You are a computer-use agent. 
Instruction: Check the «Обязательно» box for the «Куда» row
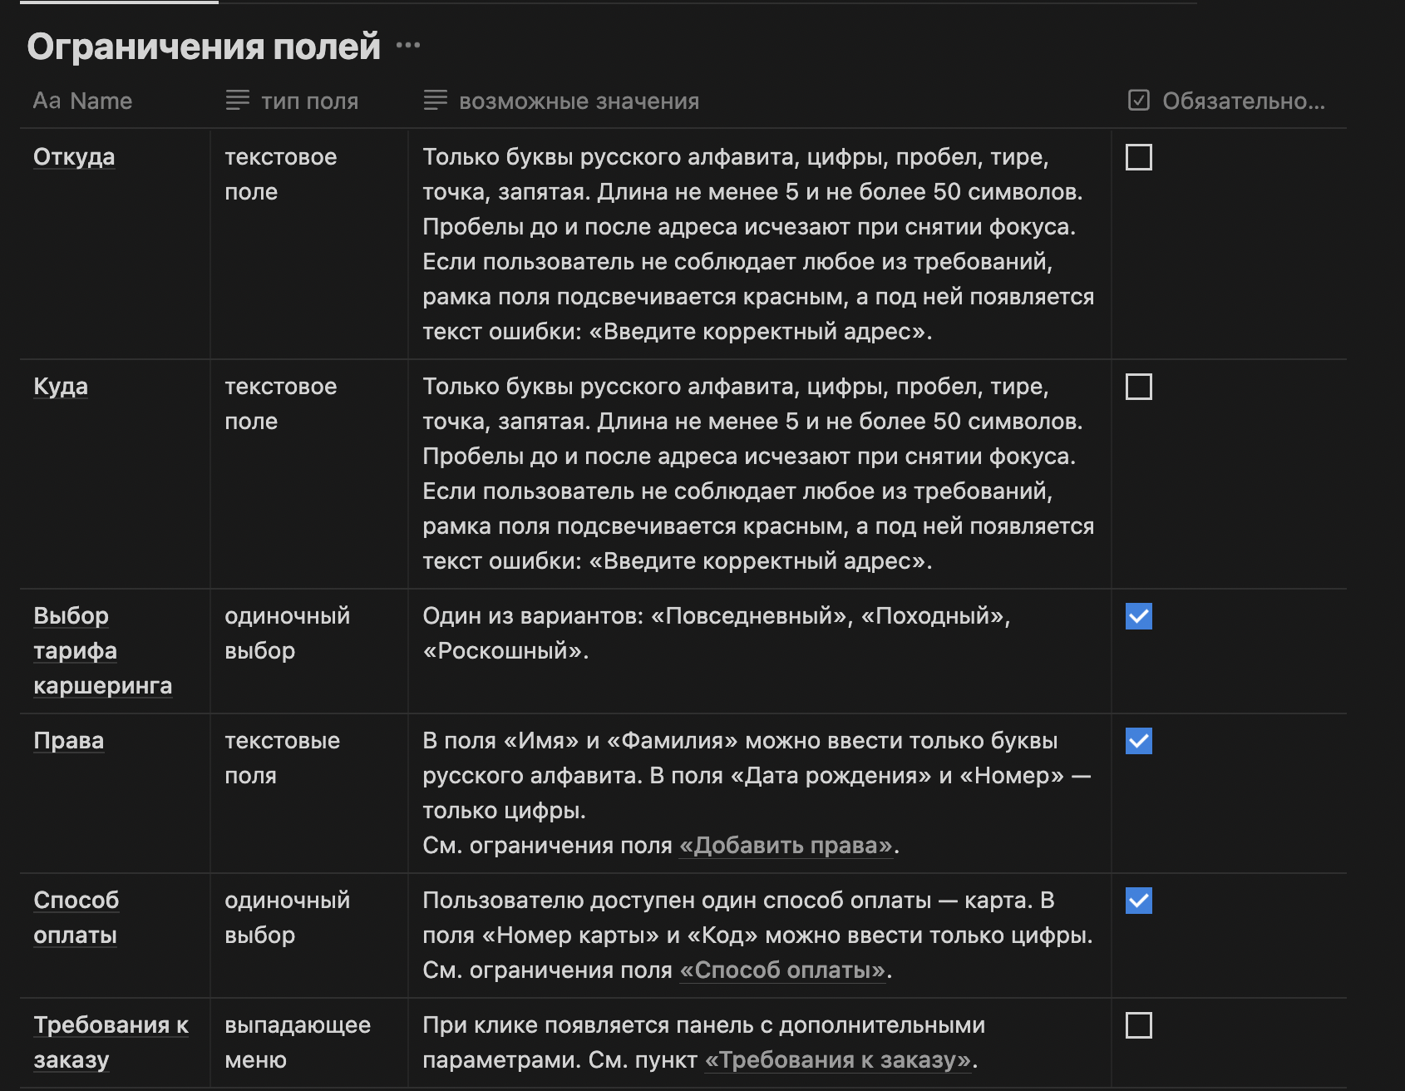click(1138, 387)
